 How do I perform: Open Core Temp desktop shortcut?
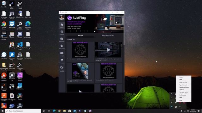[x=12, y=45]
